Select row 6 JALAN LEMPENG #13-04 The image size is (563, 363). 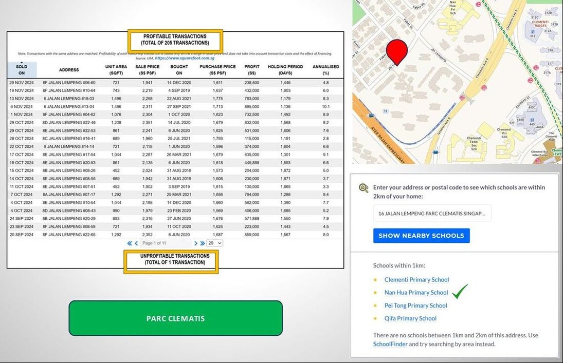(x=175, y=106)
